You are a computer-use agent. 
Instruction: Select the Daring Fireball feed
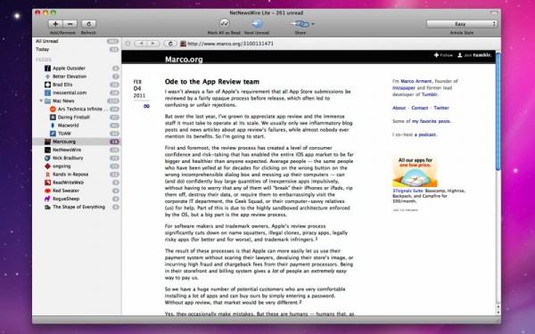click(x=73, y=118)
